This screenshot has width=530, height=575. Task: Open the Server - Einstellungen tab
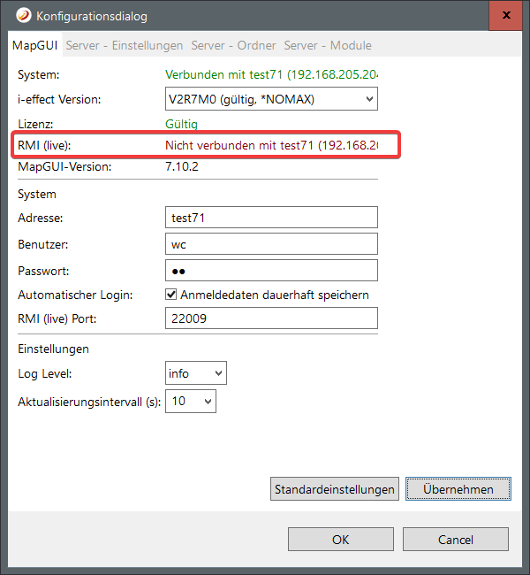(x=125, y=45)
